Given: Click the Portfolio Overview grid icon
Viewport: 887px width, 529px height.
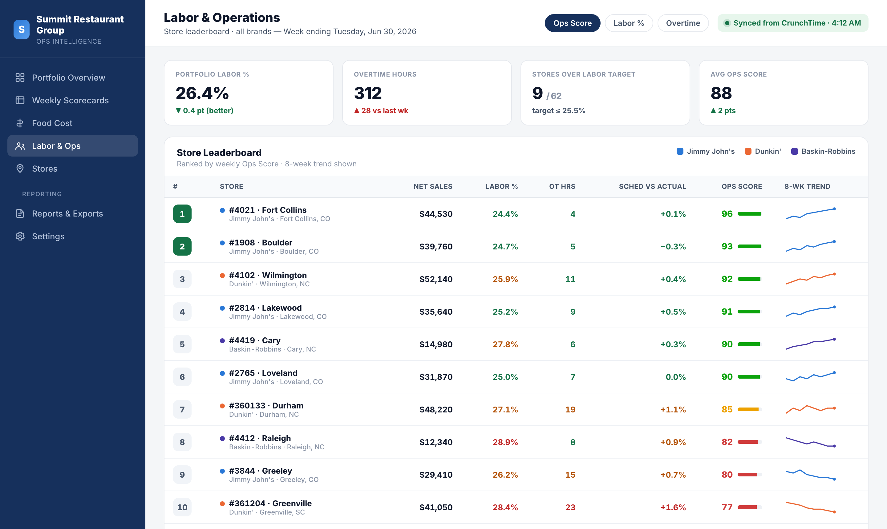Looking at the screenshot, I should [20, 78].
